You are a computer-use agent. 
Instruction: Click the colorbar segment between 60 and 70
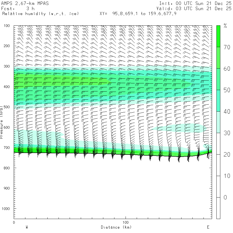tap(218, 57)
